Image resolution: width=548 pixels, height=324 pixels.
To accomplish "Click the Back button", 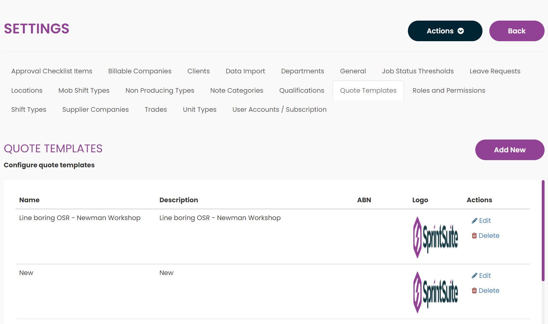I will click(516, 31).
